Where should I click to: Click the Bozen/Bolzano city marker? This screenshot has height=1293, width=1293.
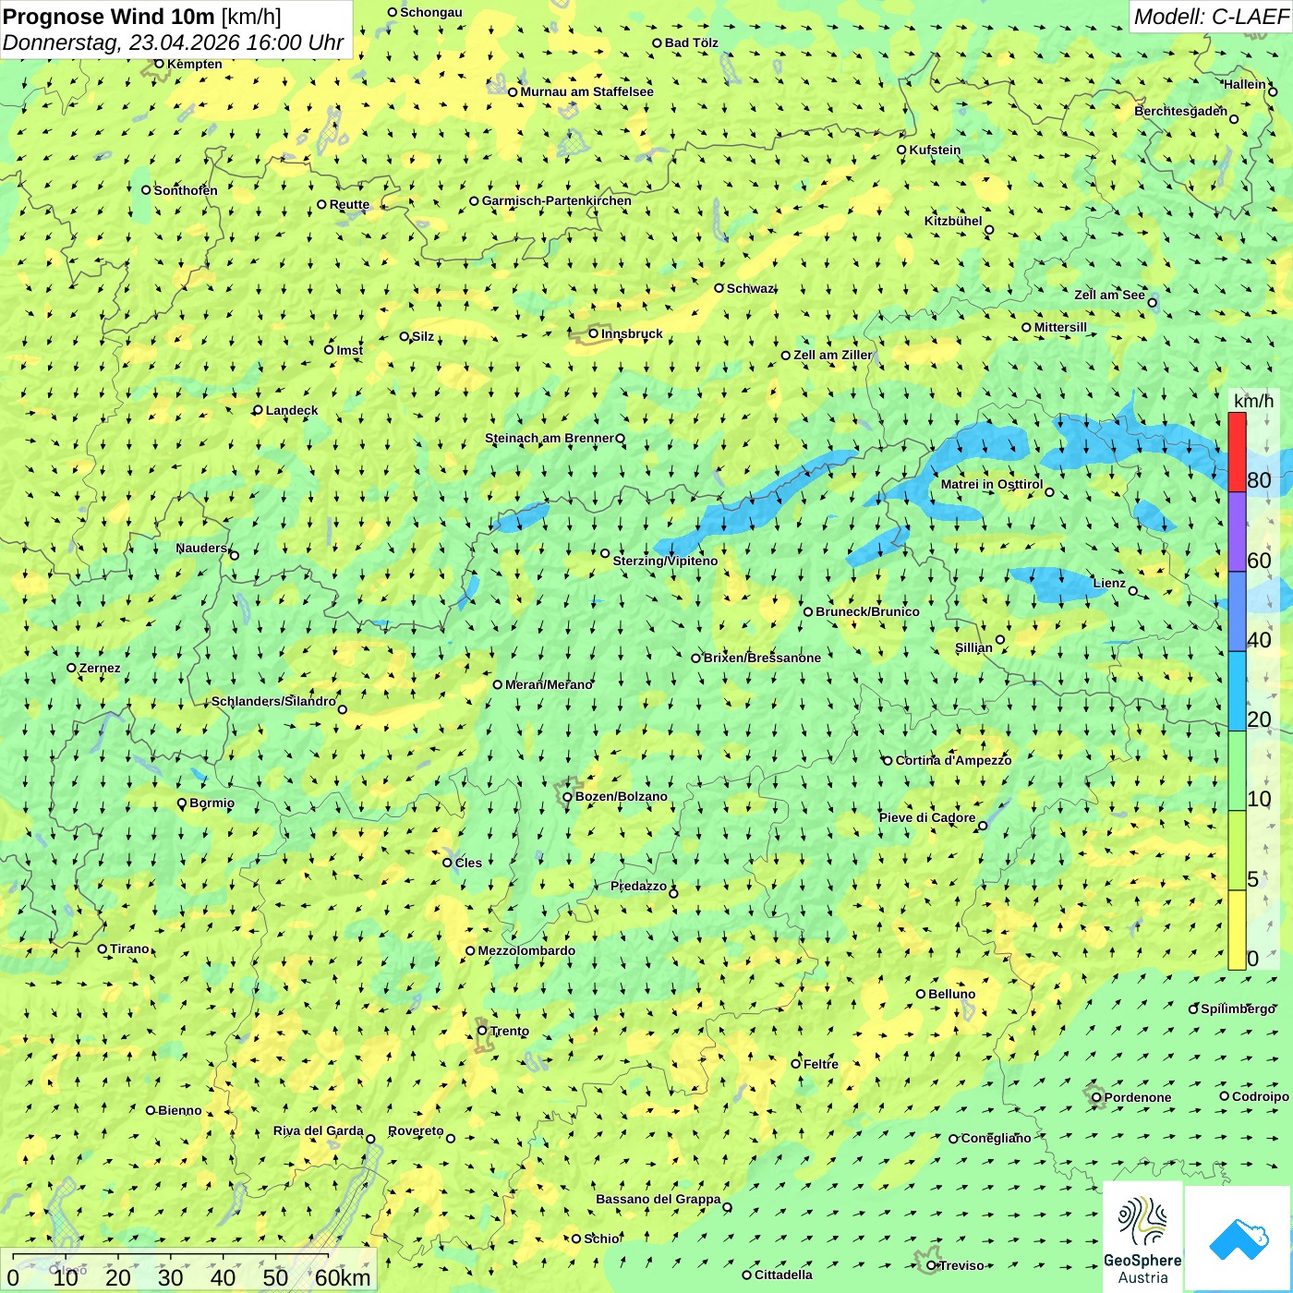[x=567, y=796]
